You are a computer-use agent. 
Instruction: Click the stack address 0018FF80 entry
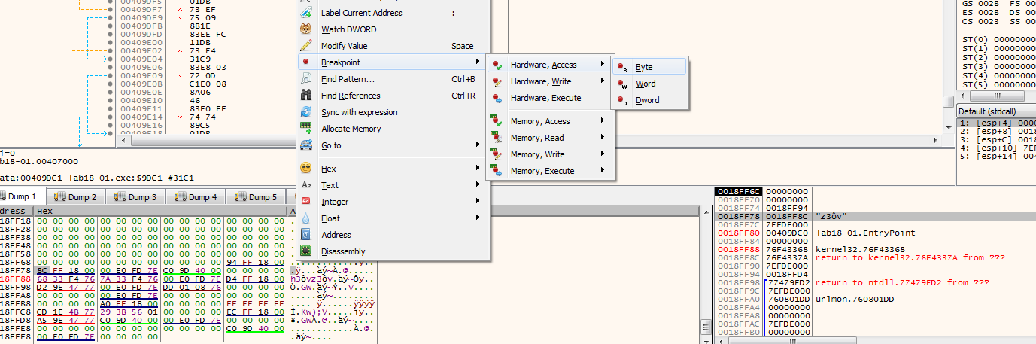738,233
